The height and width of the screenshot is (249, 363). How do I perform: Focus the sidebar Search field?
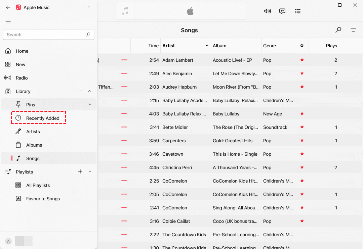[49, 35]
